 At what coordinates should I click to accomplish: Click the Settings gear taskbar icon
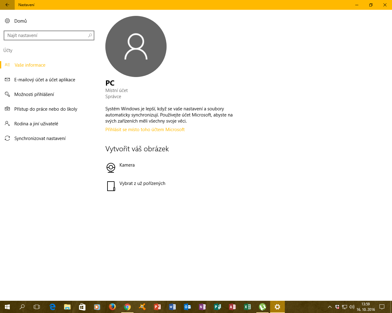pos(277,307)
